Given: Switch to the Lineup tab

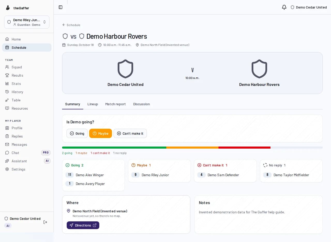Looking at the screenshot, I should point(93,104).
